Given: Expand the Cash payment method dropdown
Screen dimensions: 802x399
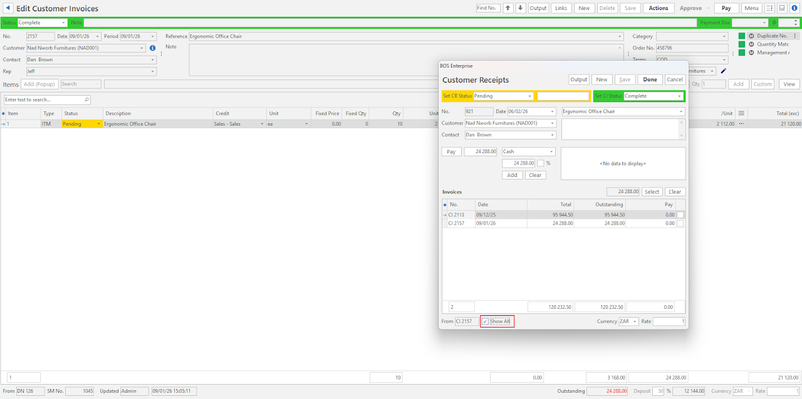Looking at the screenshot, I should pyautogui.click(x=551, y=152).
